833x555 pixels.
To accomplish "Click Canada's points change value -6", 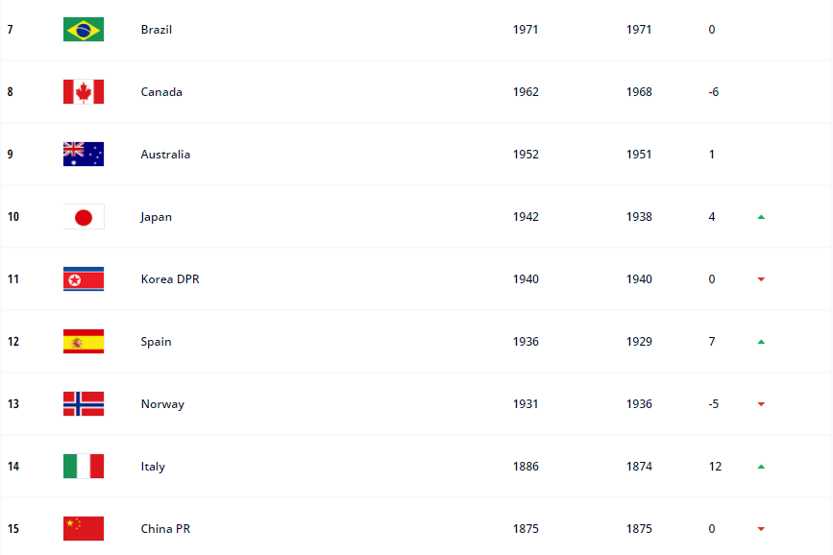I will [713, 92].
